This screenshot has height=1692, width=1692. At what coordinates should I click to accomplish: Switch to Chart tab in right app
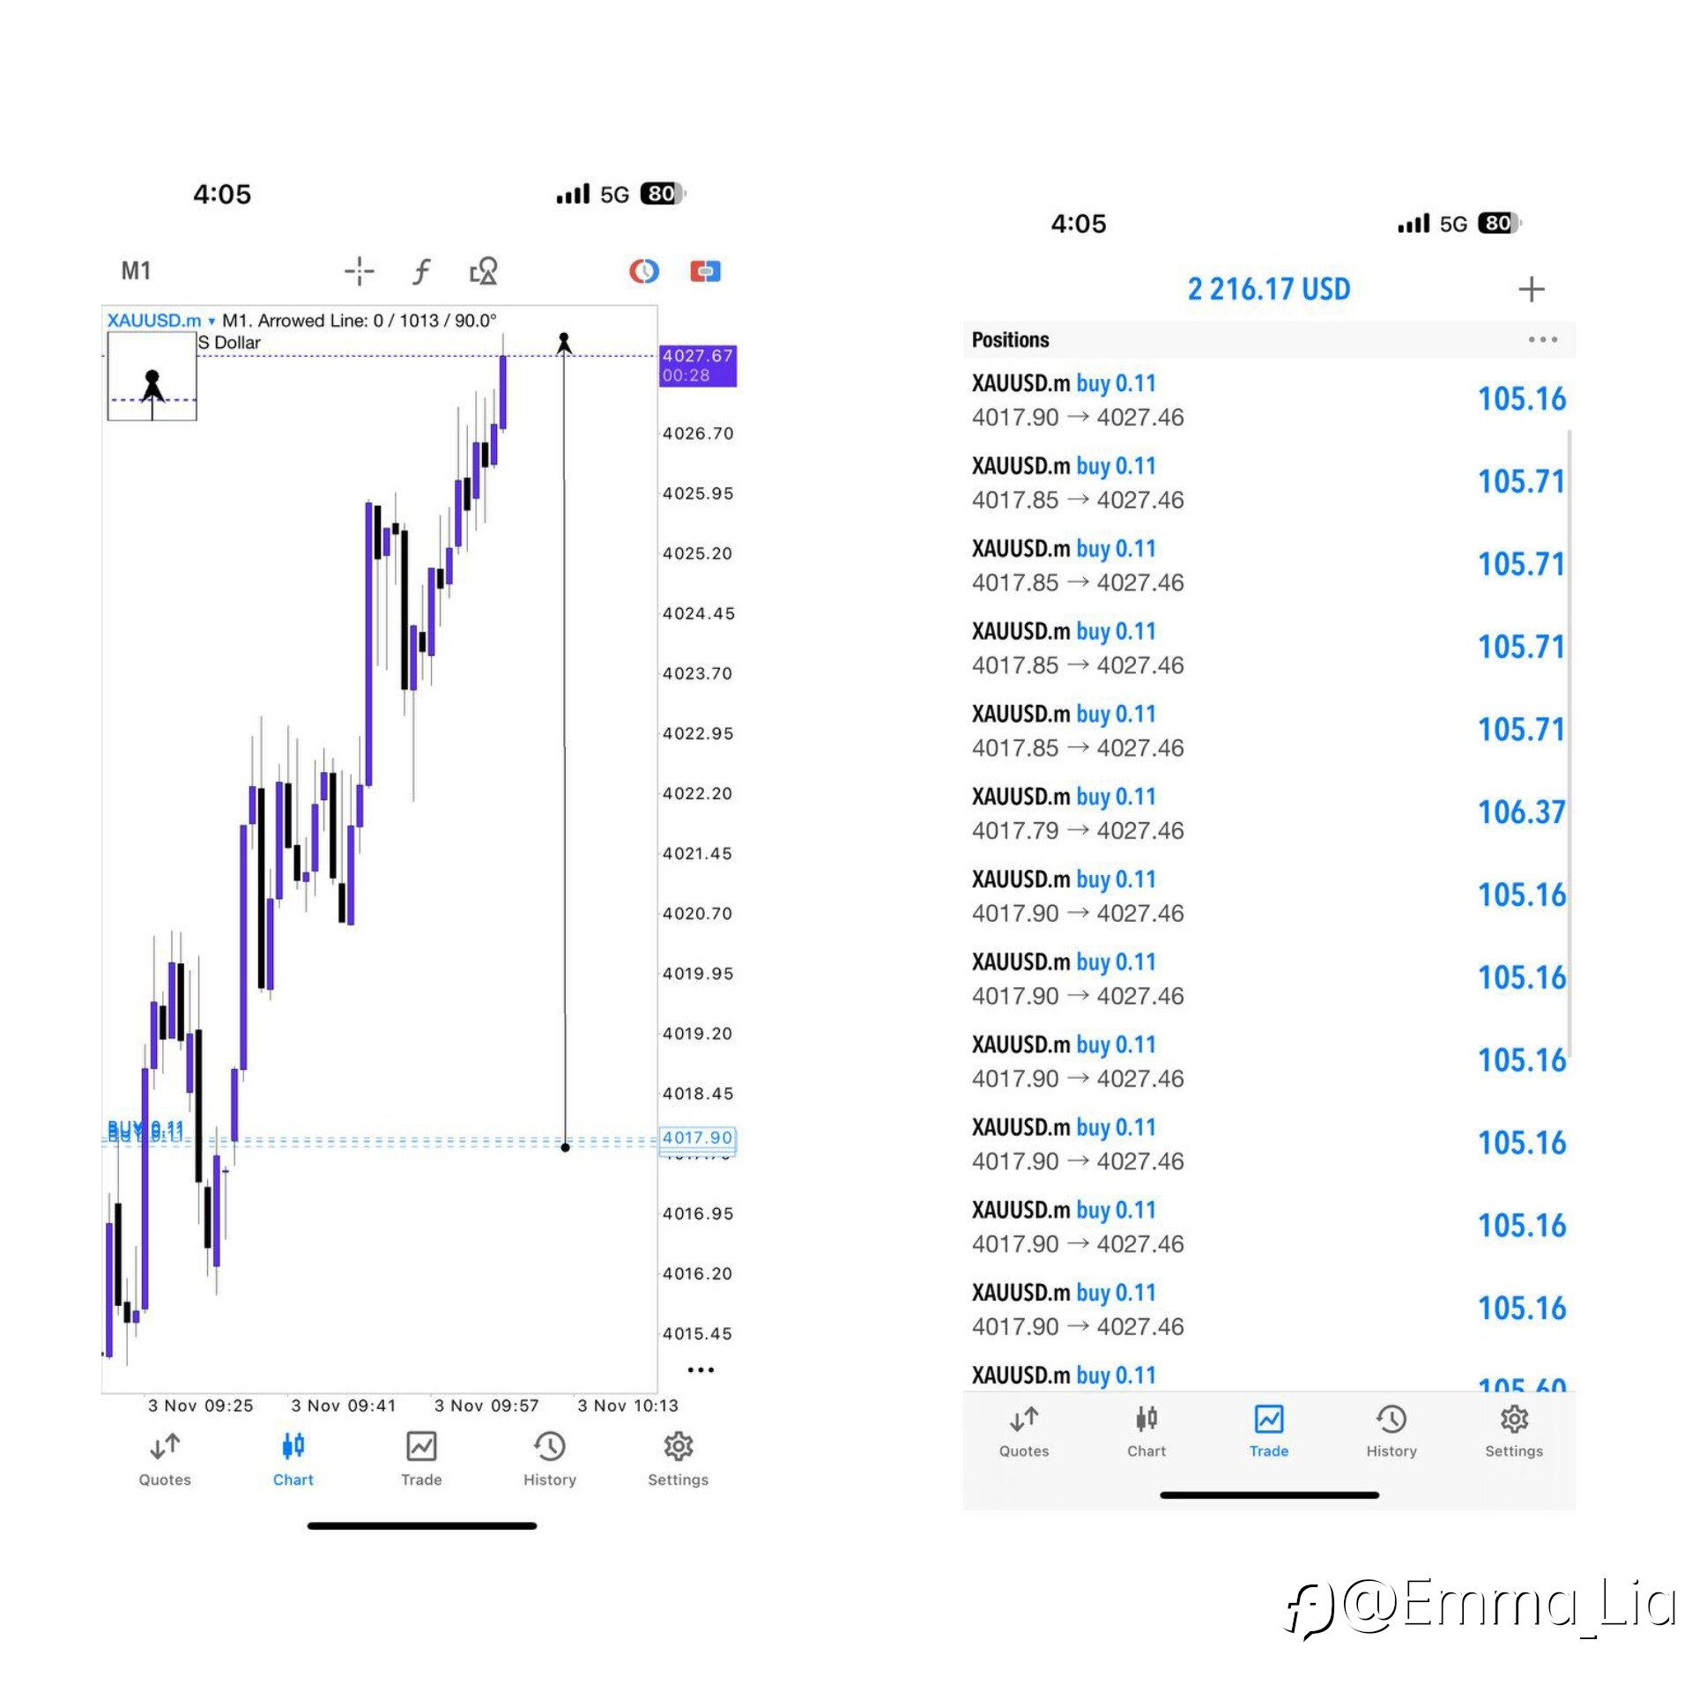tap(1146, 1432)
